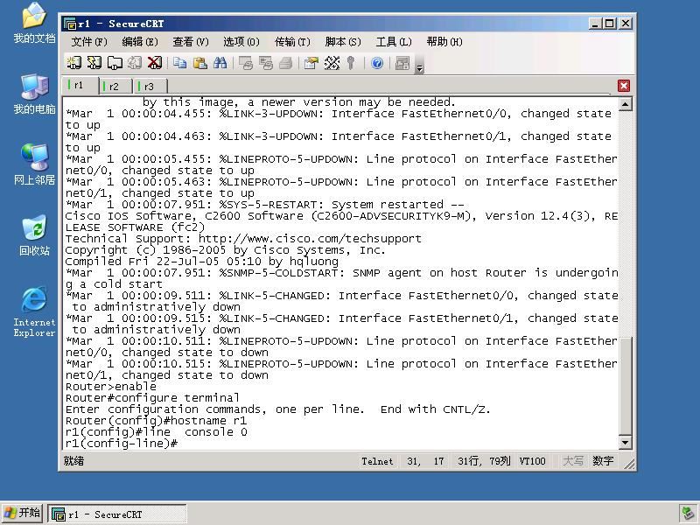The image size is (700, 525).
Task: Click the system tray icon
Action: [x=688, y=514]
